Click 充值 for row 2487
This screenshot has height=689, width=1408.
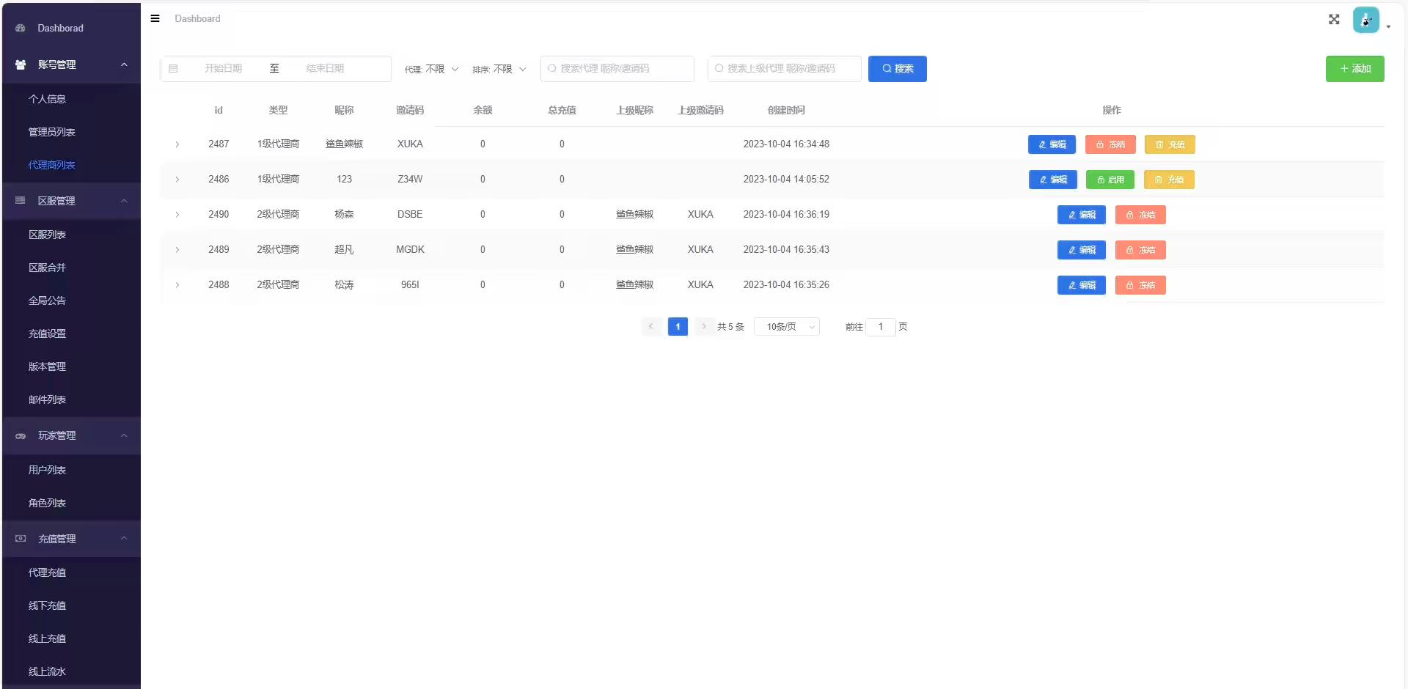(x=1170, y=144)
